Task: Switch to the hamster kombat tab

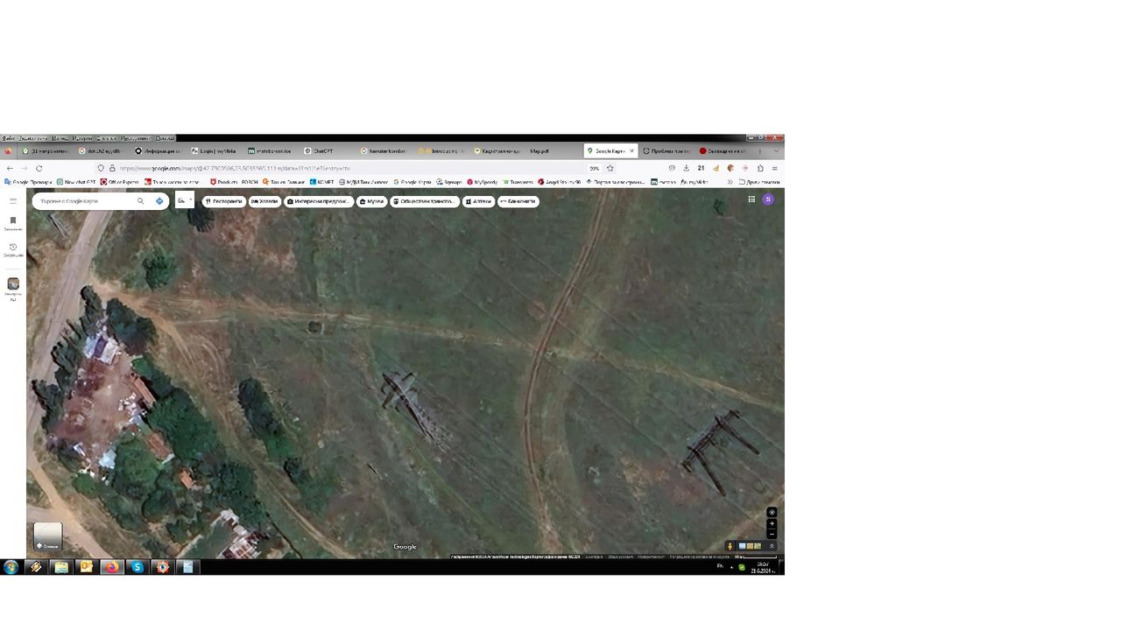Action: 384,150
